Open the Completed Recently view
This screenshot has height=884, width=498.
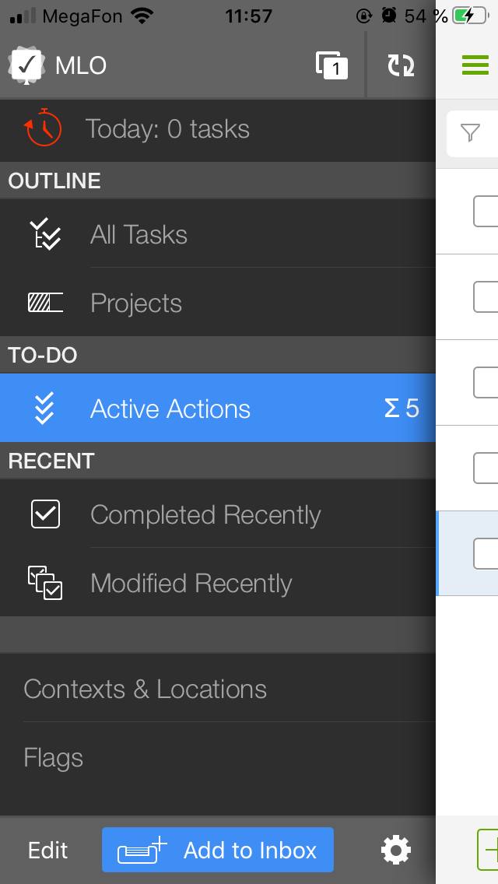[218, 514]
